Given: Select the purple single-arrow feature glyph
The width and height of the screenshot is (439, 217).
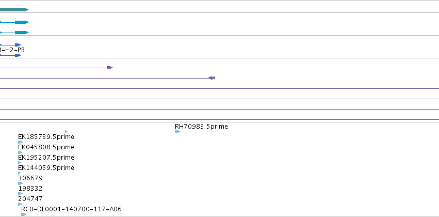Looking at the screenshot, I should point(109,68).
